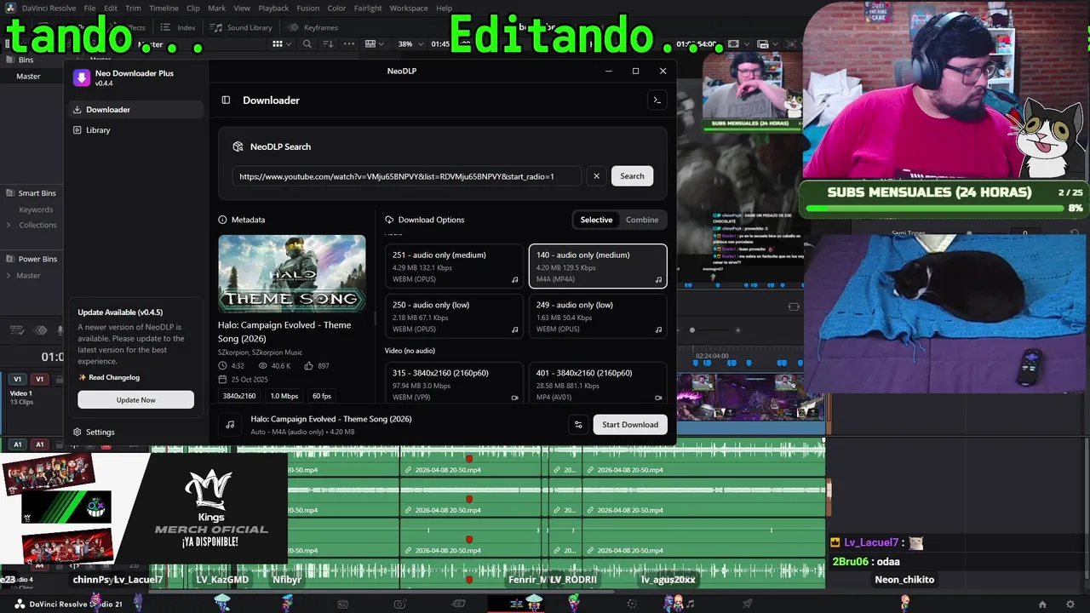
Task: Click the A1 audio track destination button
Action: [17, 444]
